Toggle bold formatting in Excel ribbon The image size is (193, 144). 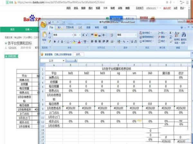(x=55, y=41)
